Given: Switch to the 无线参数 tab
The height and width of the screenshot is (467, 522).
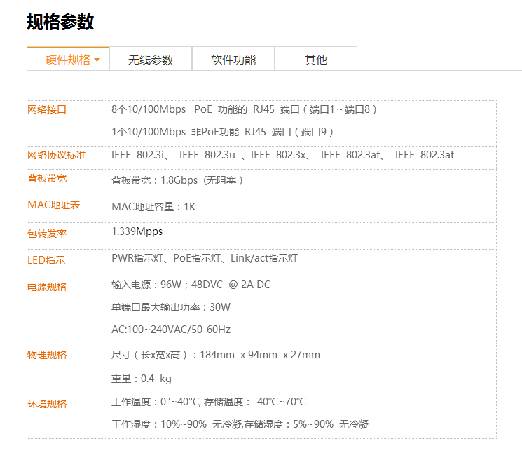Looking at the screenshot, I should (151, 60).
